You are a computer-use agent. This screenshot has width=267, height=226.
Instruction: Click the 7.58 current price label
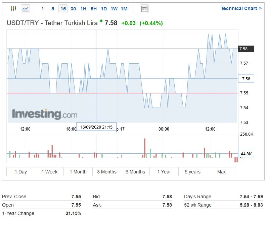[246, 49]
